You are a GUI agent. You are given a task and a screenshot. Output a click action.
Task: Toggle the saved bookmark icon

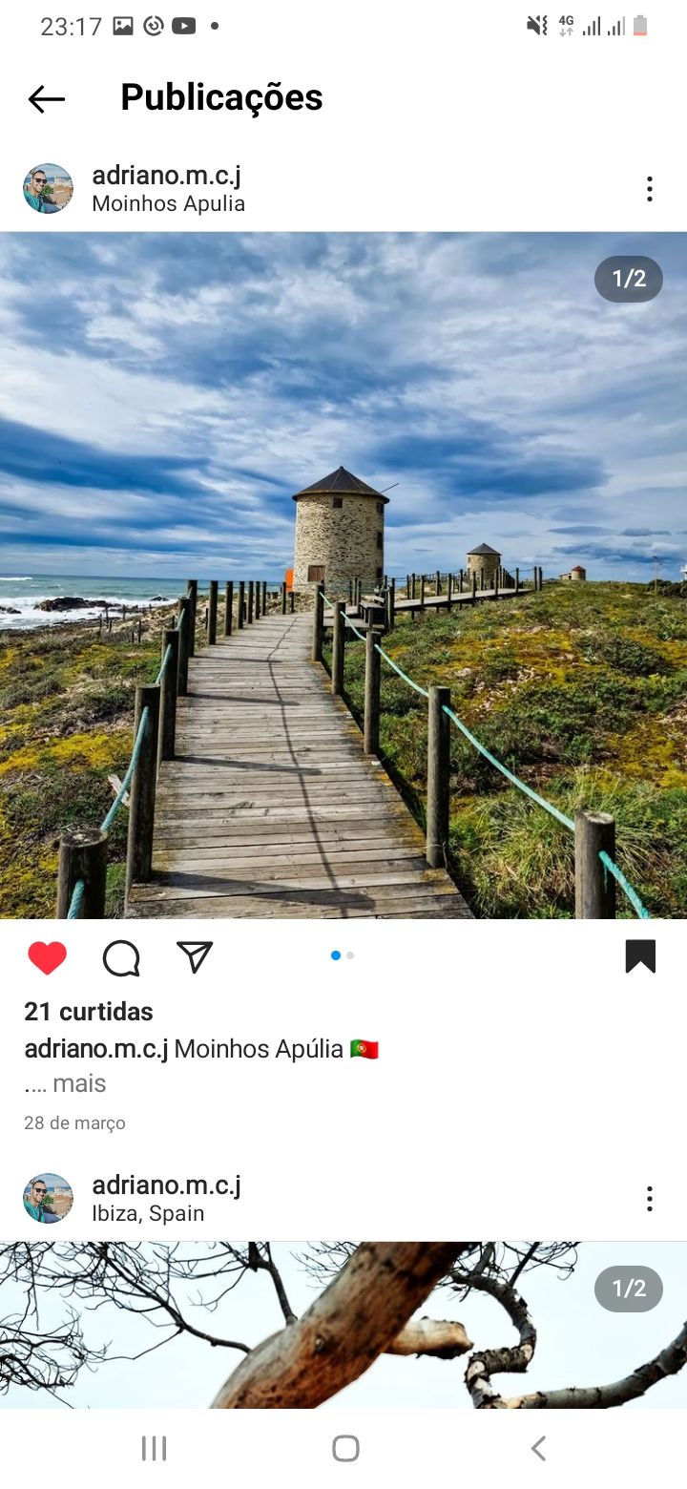tap(640, 956)
